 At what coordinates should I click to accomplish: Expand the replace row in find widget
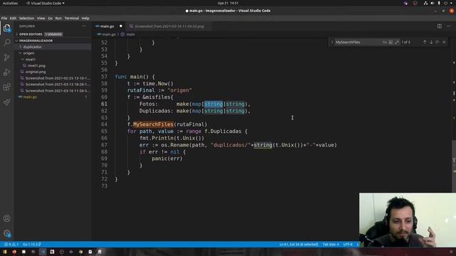click(332, 43)
